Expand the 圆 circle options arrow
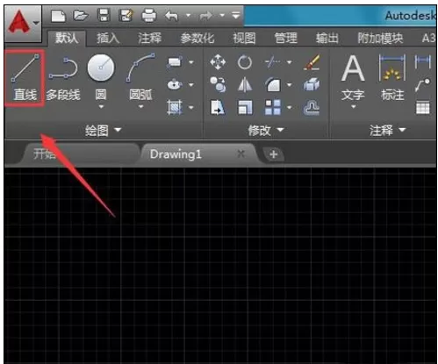The height and width of the screenshot is (364, 438). pos(101,106)
